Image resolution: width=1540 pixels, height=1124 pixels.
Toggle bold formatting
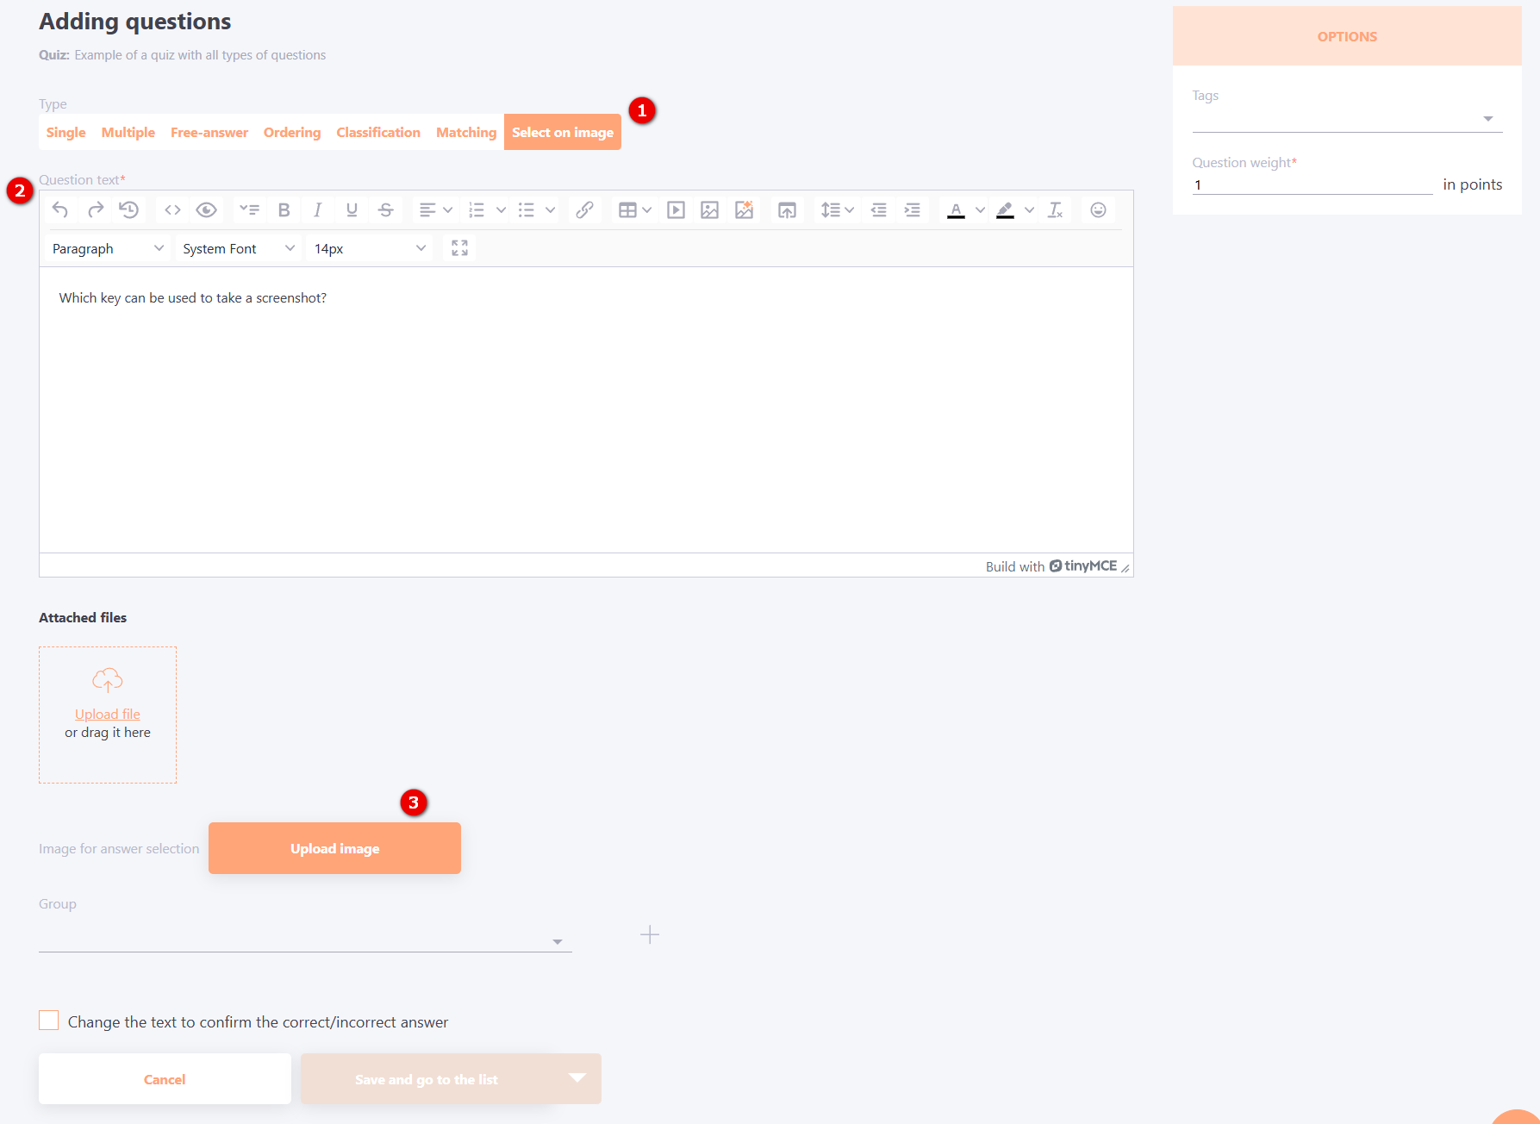click(x=284, y=210)
